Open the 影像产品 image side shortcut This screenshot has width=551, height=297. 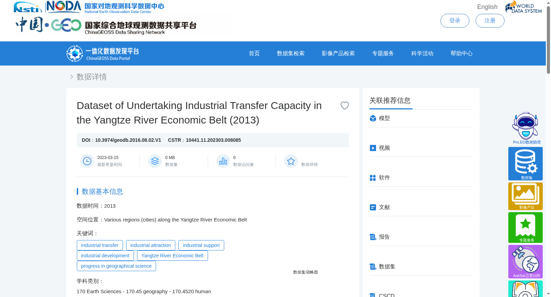(x=526, y=196)
